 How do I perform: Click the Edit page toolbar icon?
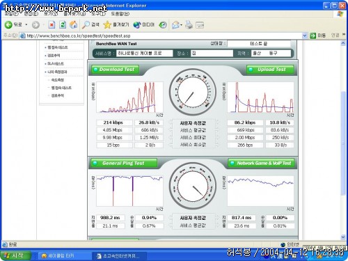click(200, 25)
